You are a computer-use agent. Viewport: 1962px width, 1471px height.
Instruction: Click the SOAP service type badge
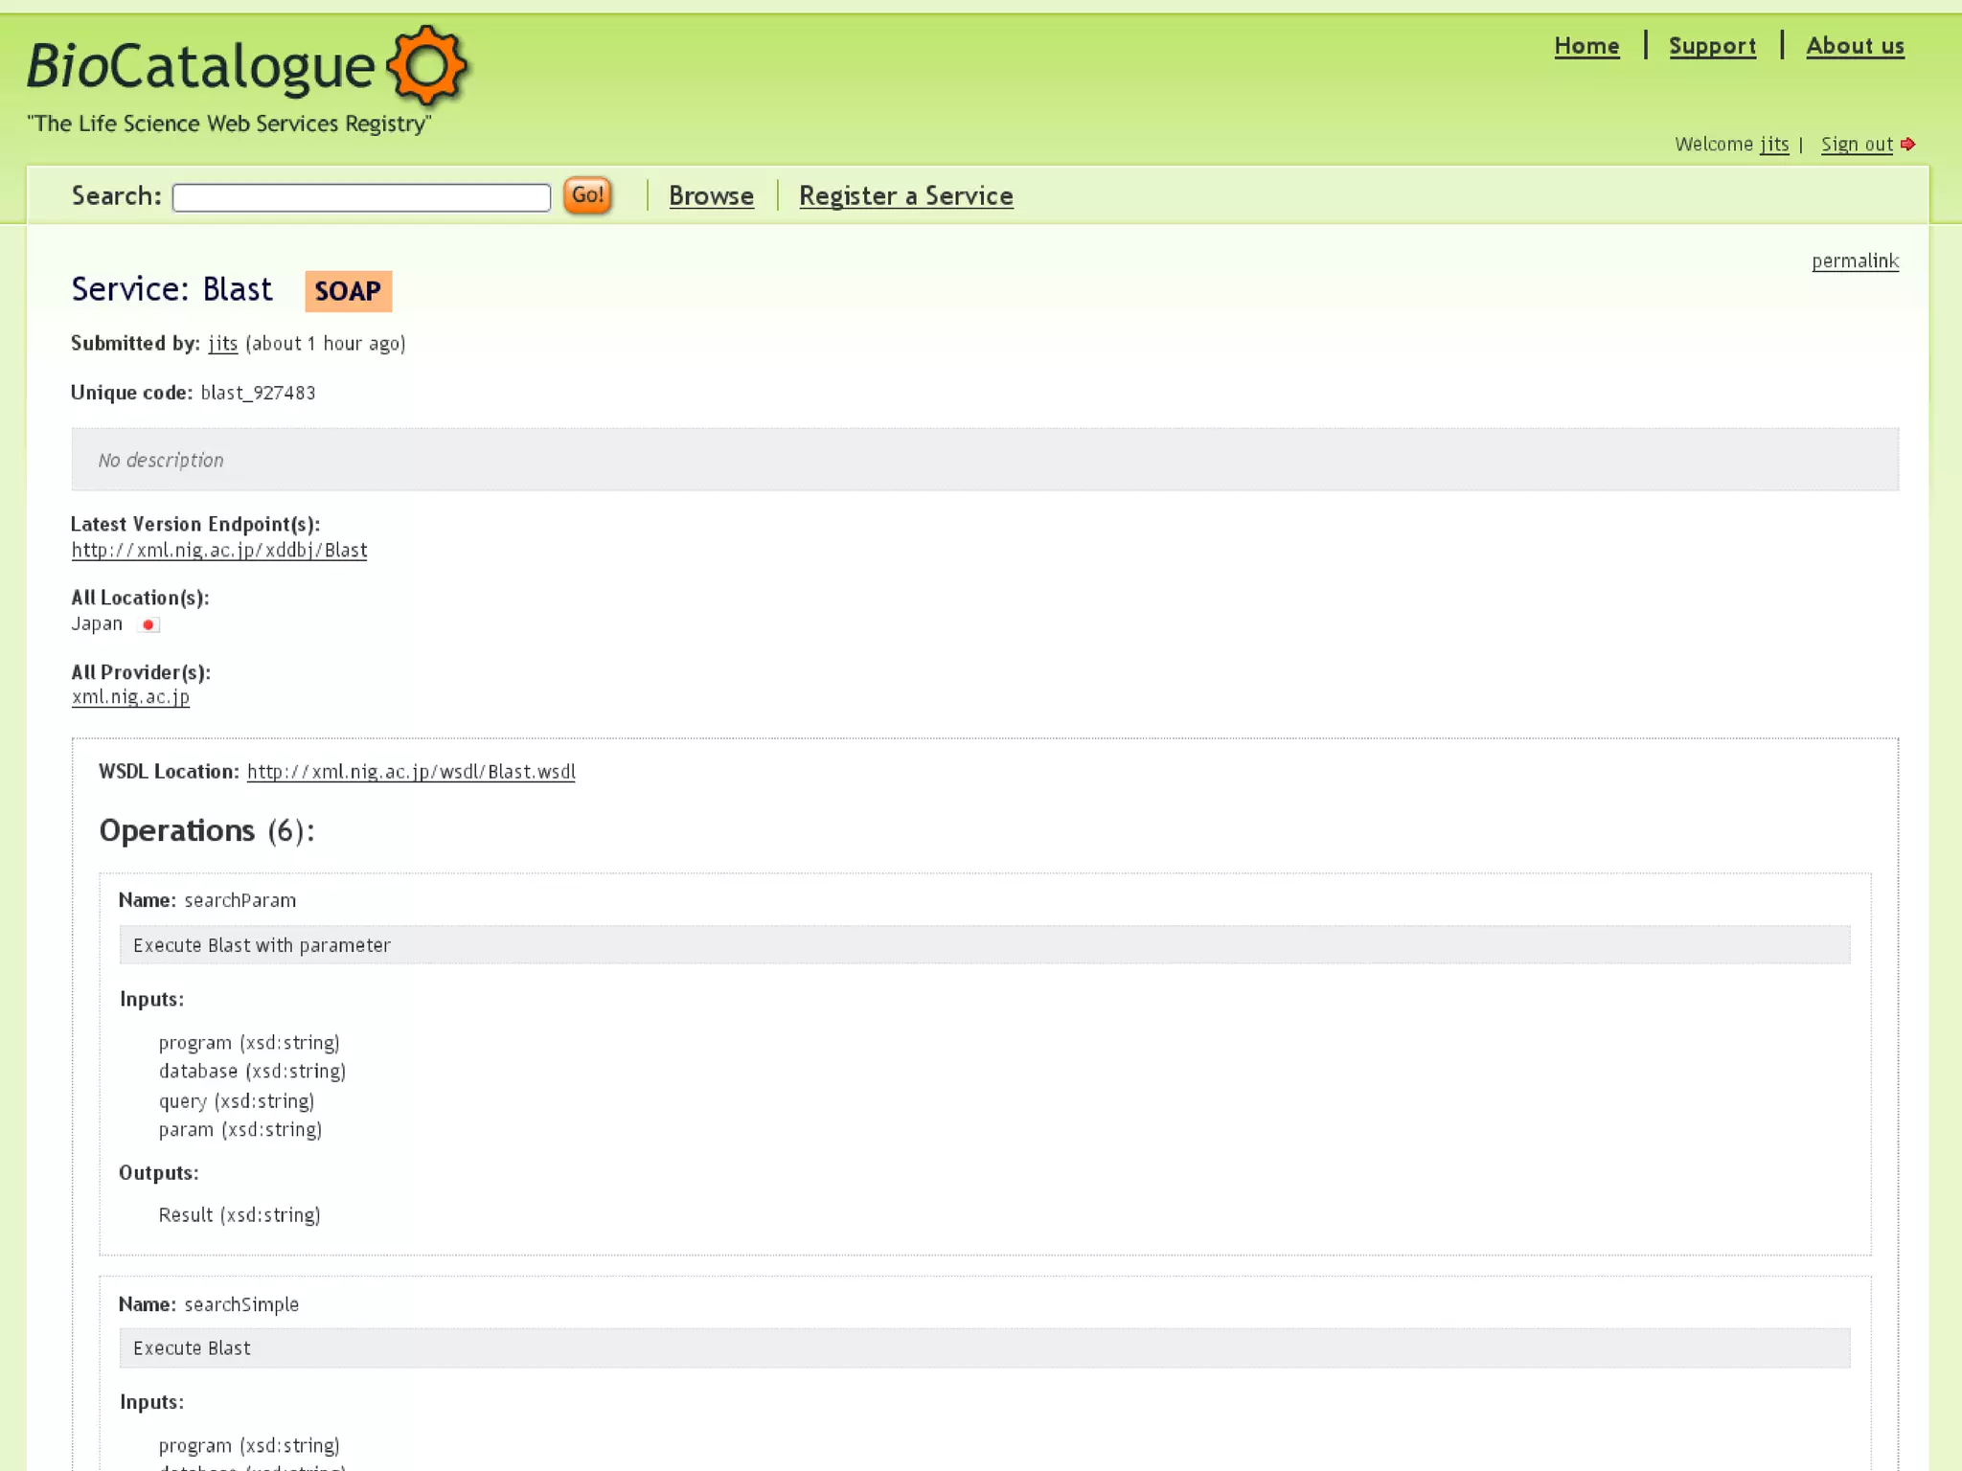click(348, 291)
